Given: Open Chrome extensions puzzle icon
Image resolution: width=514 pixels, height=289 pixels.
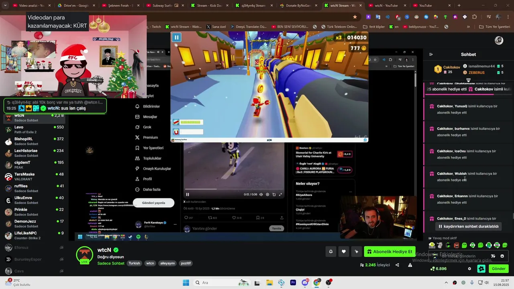Looking at the screenshot, I should pyautogui.click(x=474, y=17).
